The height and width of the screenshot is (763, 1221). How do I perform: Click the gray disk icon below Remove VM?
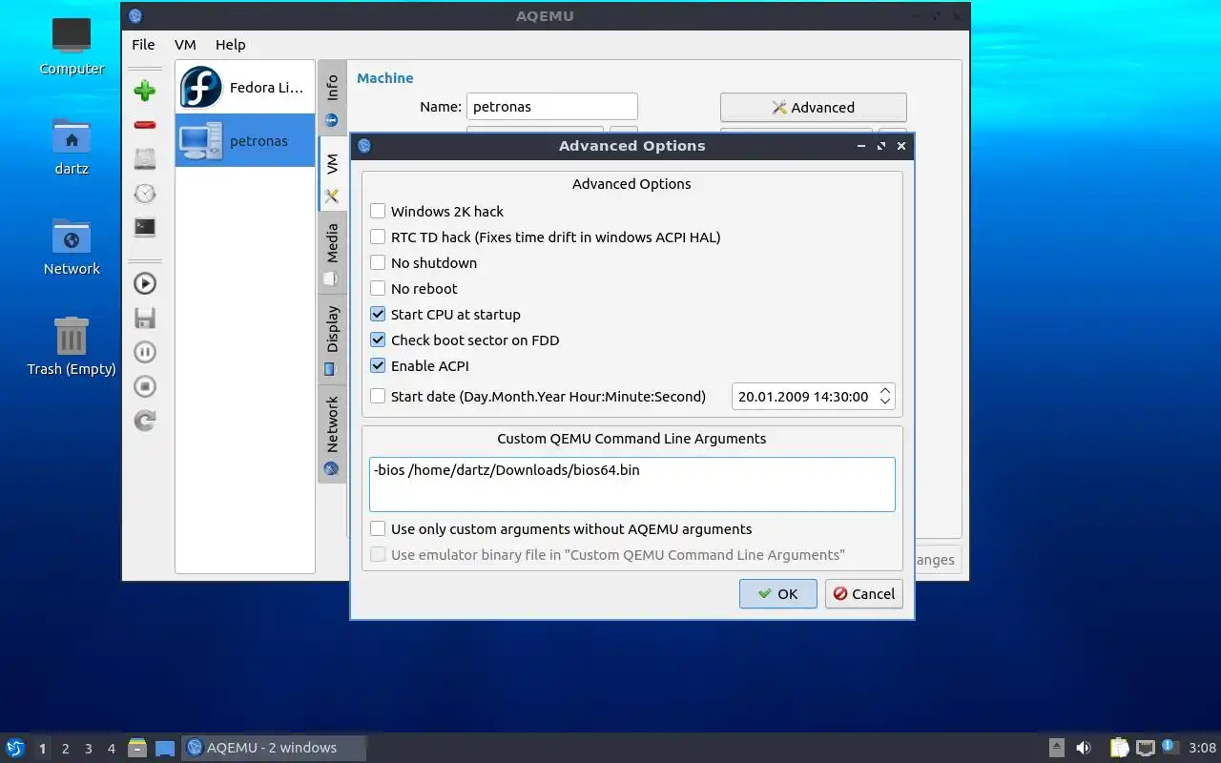click(145, 158)
